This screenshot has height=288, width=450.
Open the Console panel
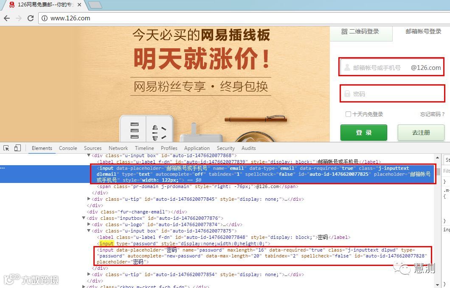click(x=68, y=148)
